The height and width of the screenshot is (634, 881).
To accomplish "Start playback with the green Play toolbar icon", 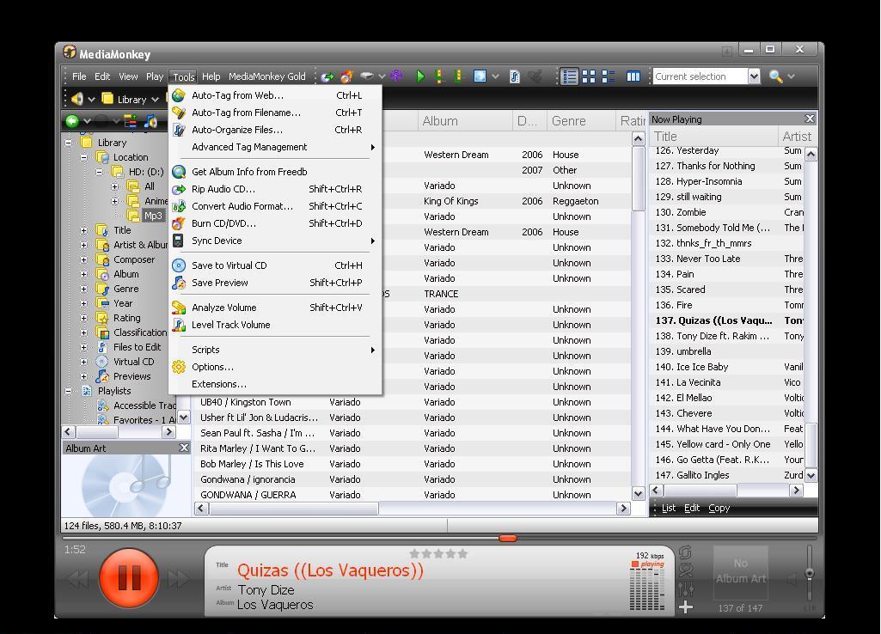I will (x=420, y=76).
